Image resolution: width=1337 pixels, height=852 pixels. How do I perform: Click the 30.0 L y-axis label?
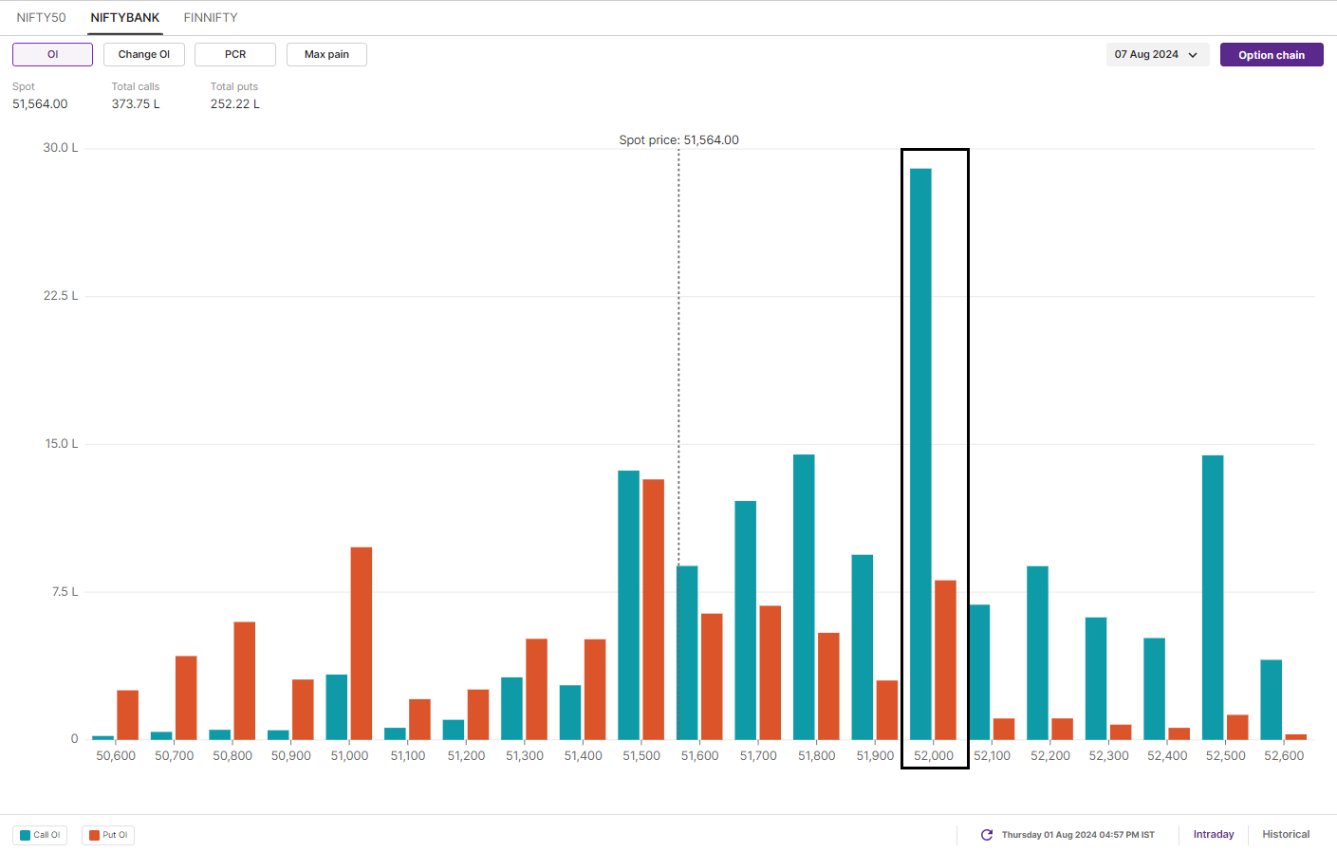(61, 148)
